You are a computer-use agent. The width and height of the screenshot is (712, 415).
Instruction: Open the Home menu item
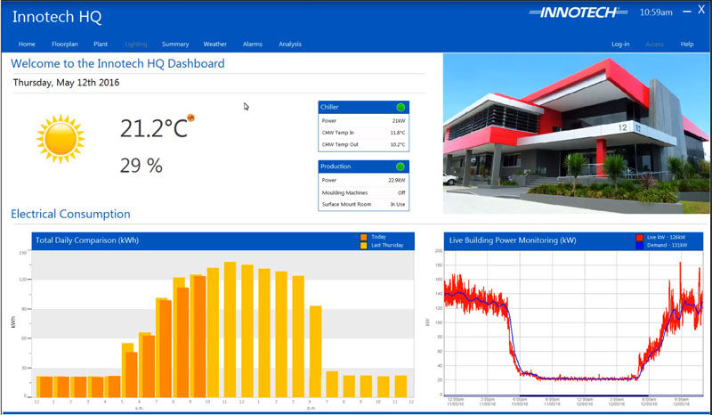click(x=27, y=45)
